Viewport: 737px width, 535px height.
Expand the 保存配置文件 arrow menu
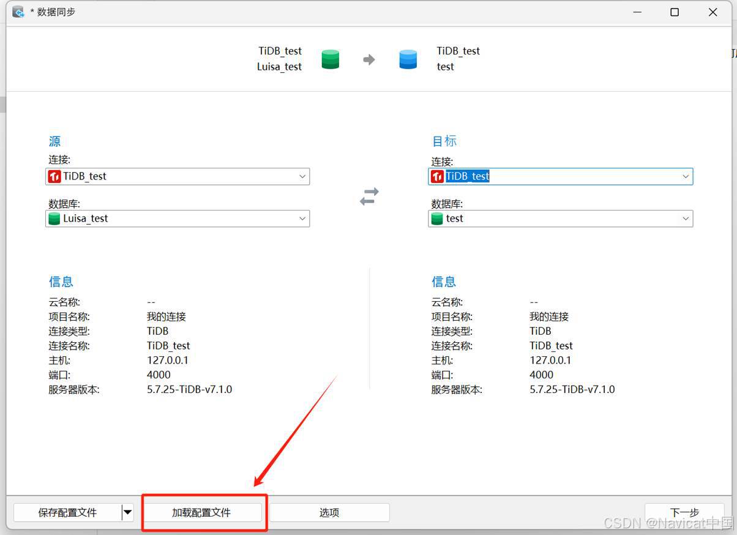[x=127, y=512]
